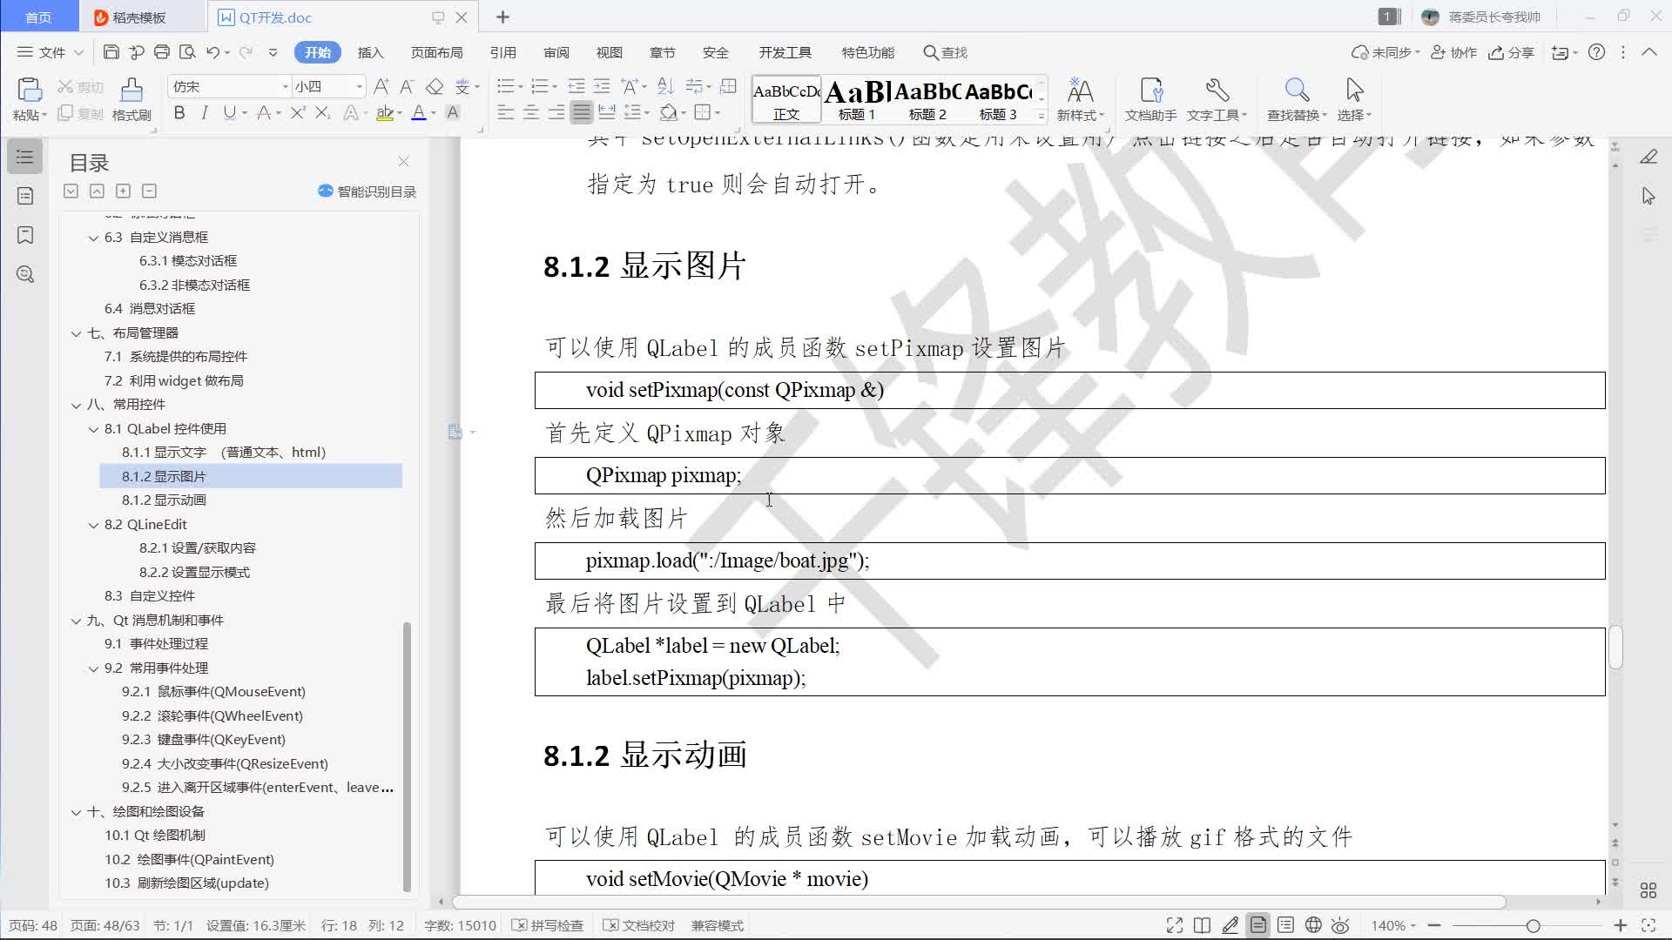Open 8.2.1 set/get content heading
This screenshot has width=1672, height=940.
[x=198, y=548]
